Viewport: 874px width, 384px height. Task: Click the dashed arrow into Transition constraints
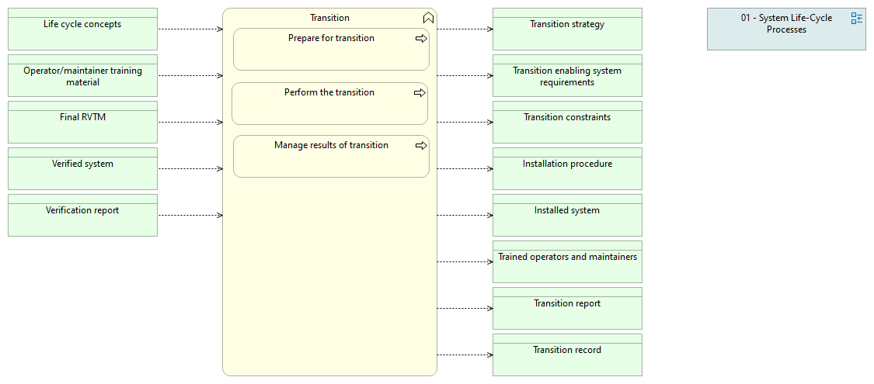pyautogui.click(x=465, y=122)
